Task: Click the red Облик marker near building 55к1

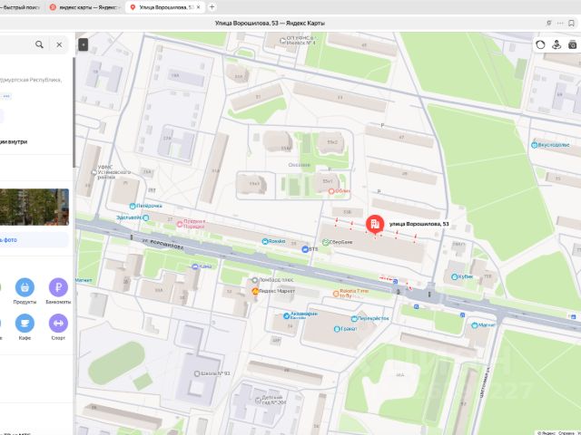Action: 331,191
